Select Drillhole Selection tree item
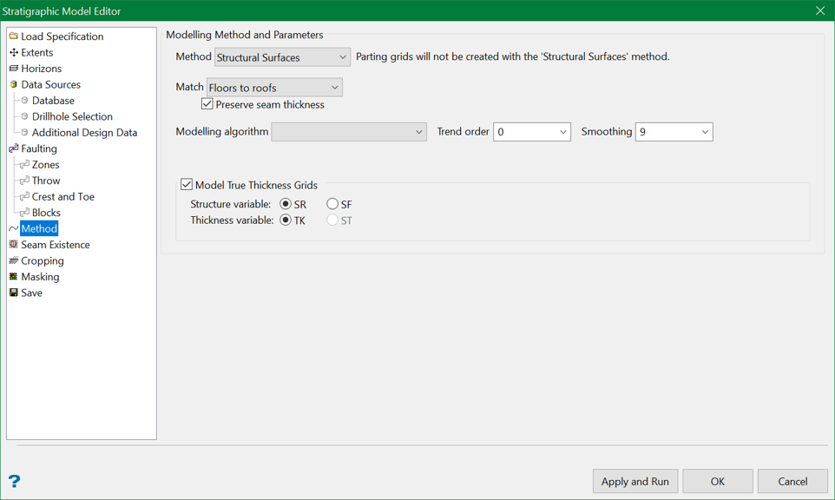This screenshot has width=835, height=500. point(72,116)
